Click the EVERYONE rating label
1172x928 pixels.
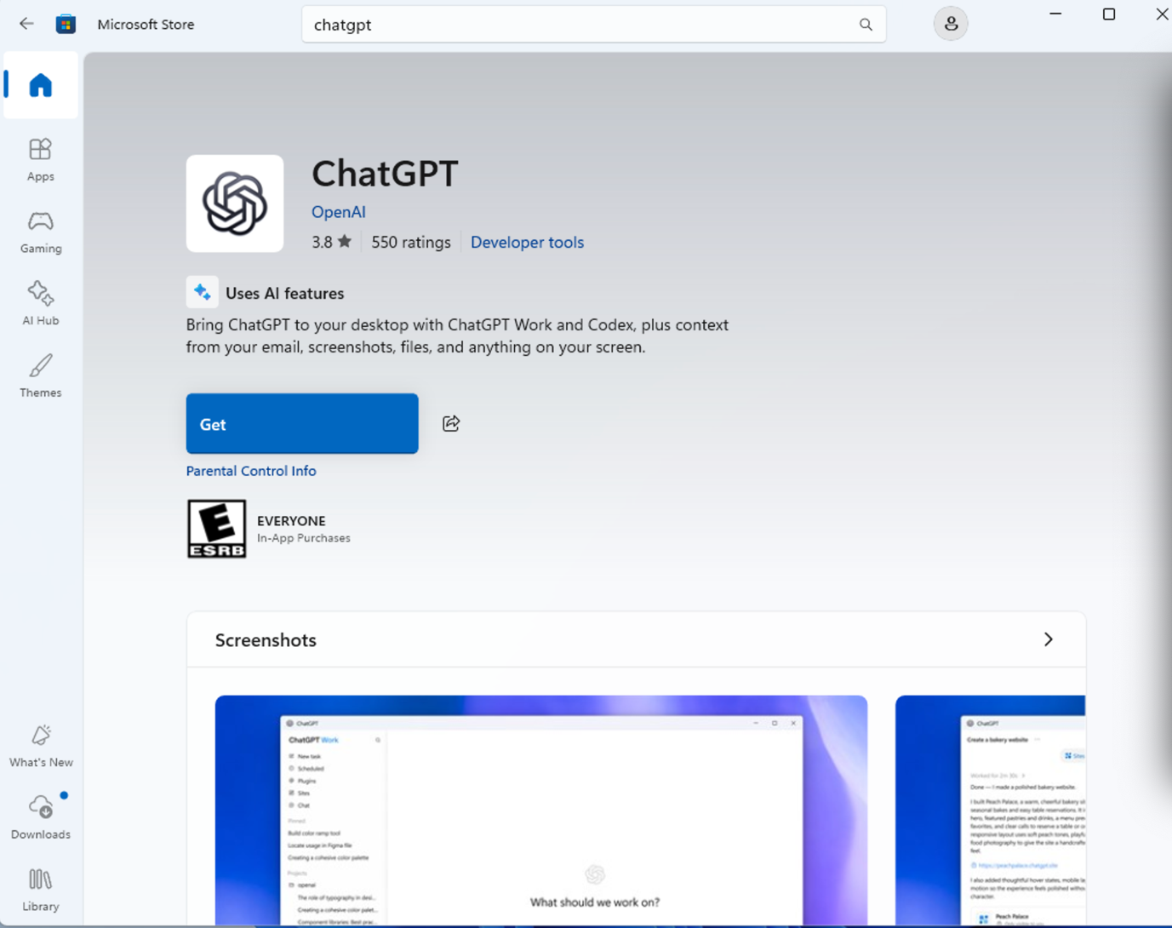click(x=291, y=520)
